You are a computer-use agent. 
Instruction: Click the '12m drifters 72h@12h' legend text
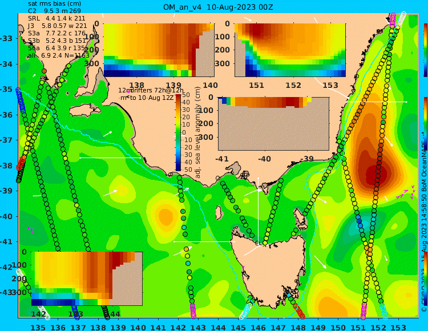click(x=151, y=90)
